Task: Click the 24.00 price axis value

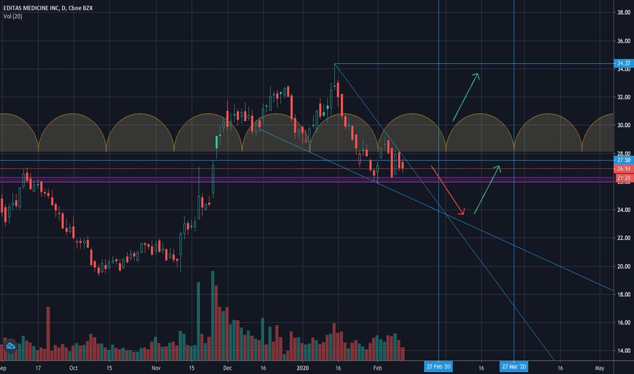Action: tap(624, 210)
